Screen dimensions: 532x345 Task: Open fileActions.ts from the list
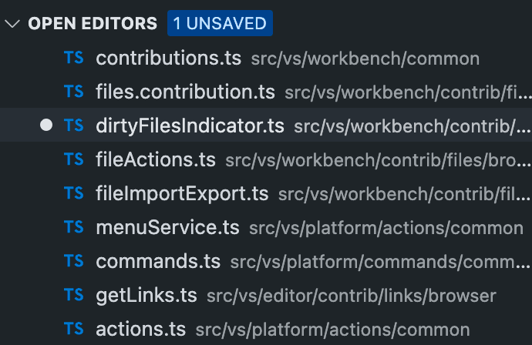click(156, 159)
